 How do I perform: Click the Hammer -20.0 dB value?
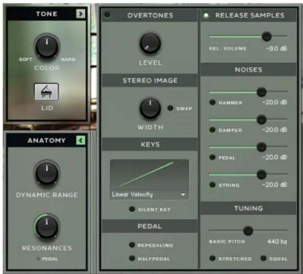coord(275,102)
